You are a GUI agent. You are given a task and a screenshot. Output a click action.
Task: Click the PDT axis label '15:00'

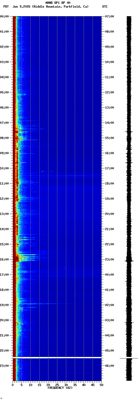[4, 244]
